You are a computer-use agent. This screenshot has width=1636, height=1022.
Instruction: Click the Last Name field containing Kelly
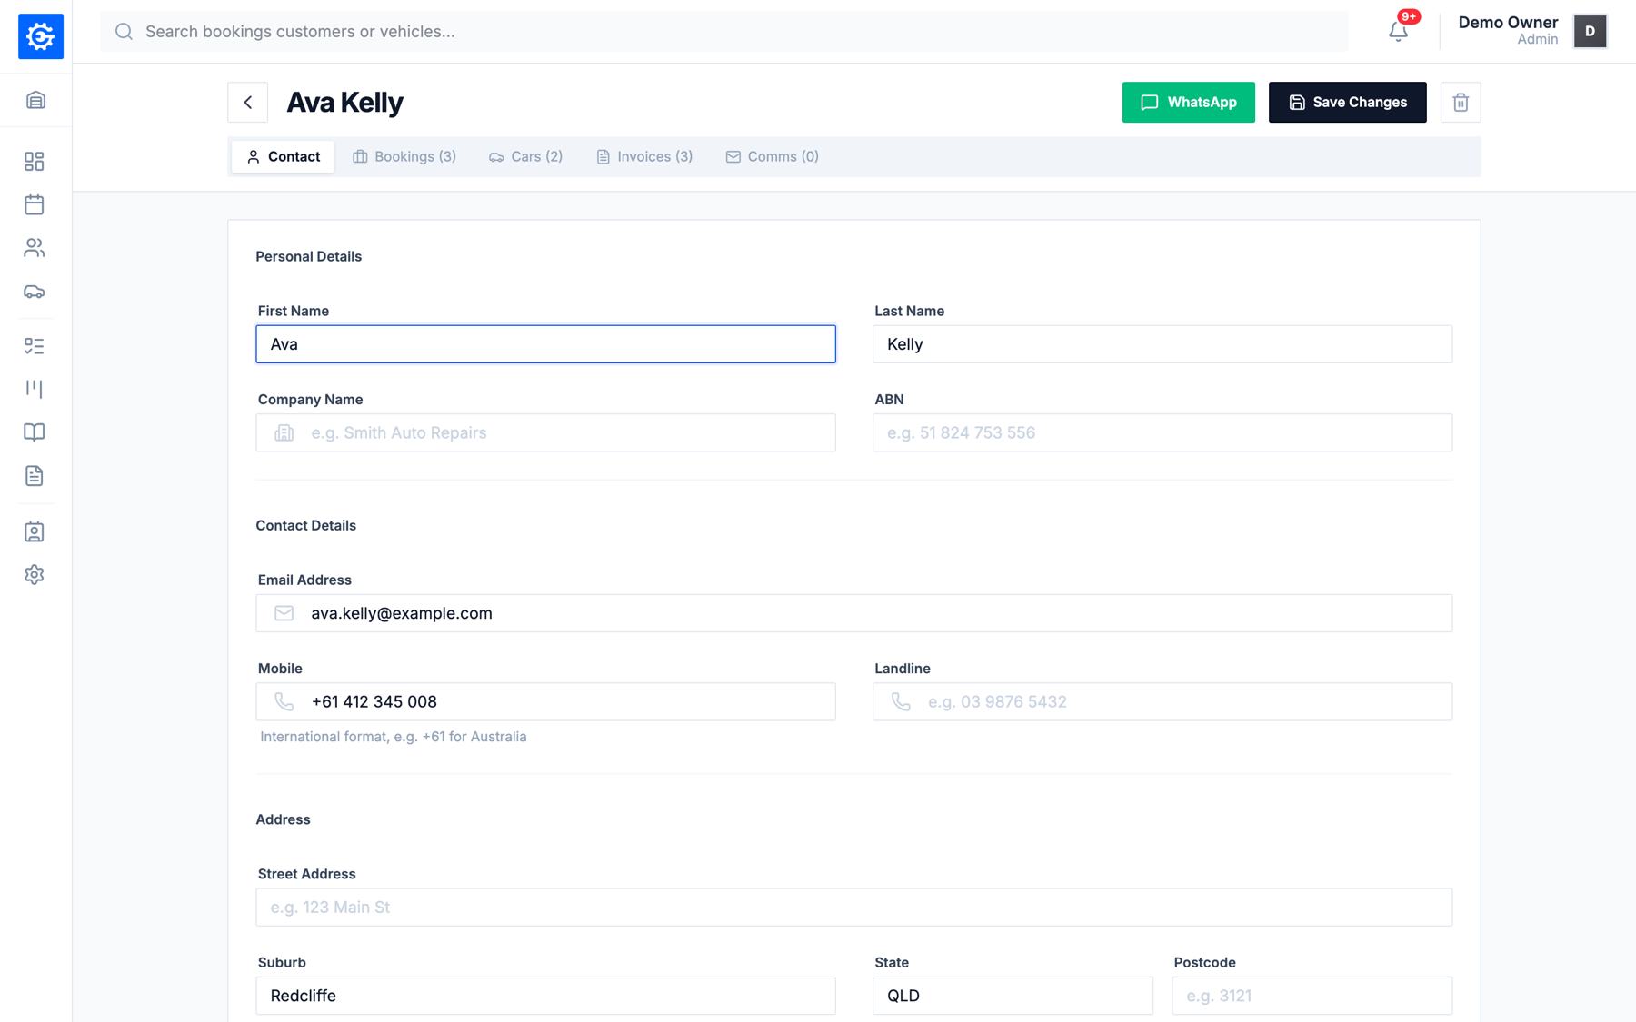tap(1162, 344)
